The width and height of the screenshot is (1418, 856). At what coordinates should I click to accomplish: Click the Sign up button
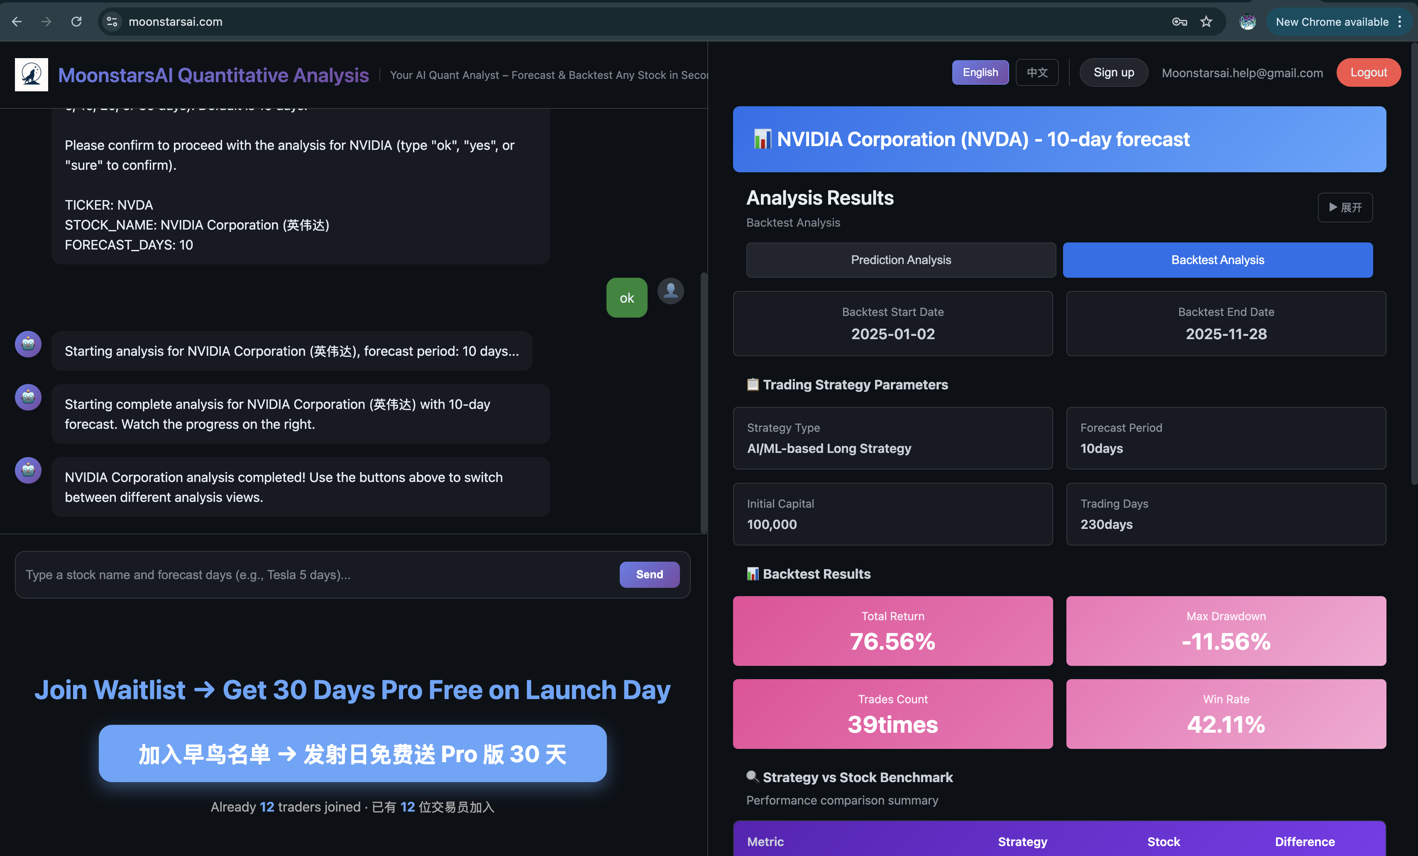click(1113, 72)
